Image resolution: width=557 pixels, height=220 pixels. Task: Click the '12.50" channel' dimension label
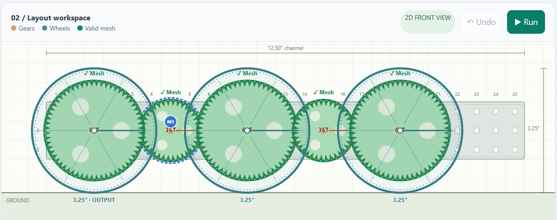coord(285,48)
